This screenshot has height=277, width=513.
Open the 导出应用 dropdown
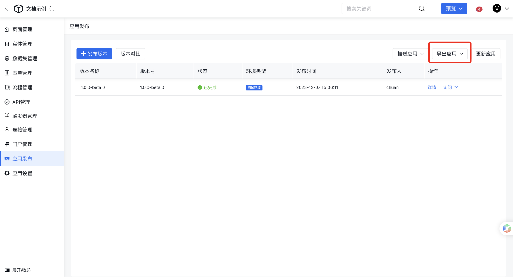(x=449, y=54)
